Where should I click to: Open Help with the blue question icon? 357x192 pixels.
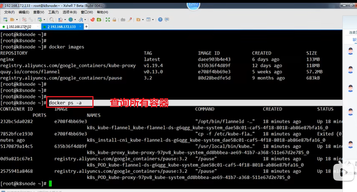[160, 20]
